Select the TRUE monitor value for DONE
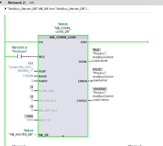The image size is (163, 146). tap(97, 50)
